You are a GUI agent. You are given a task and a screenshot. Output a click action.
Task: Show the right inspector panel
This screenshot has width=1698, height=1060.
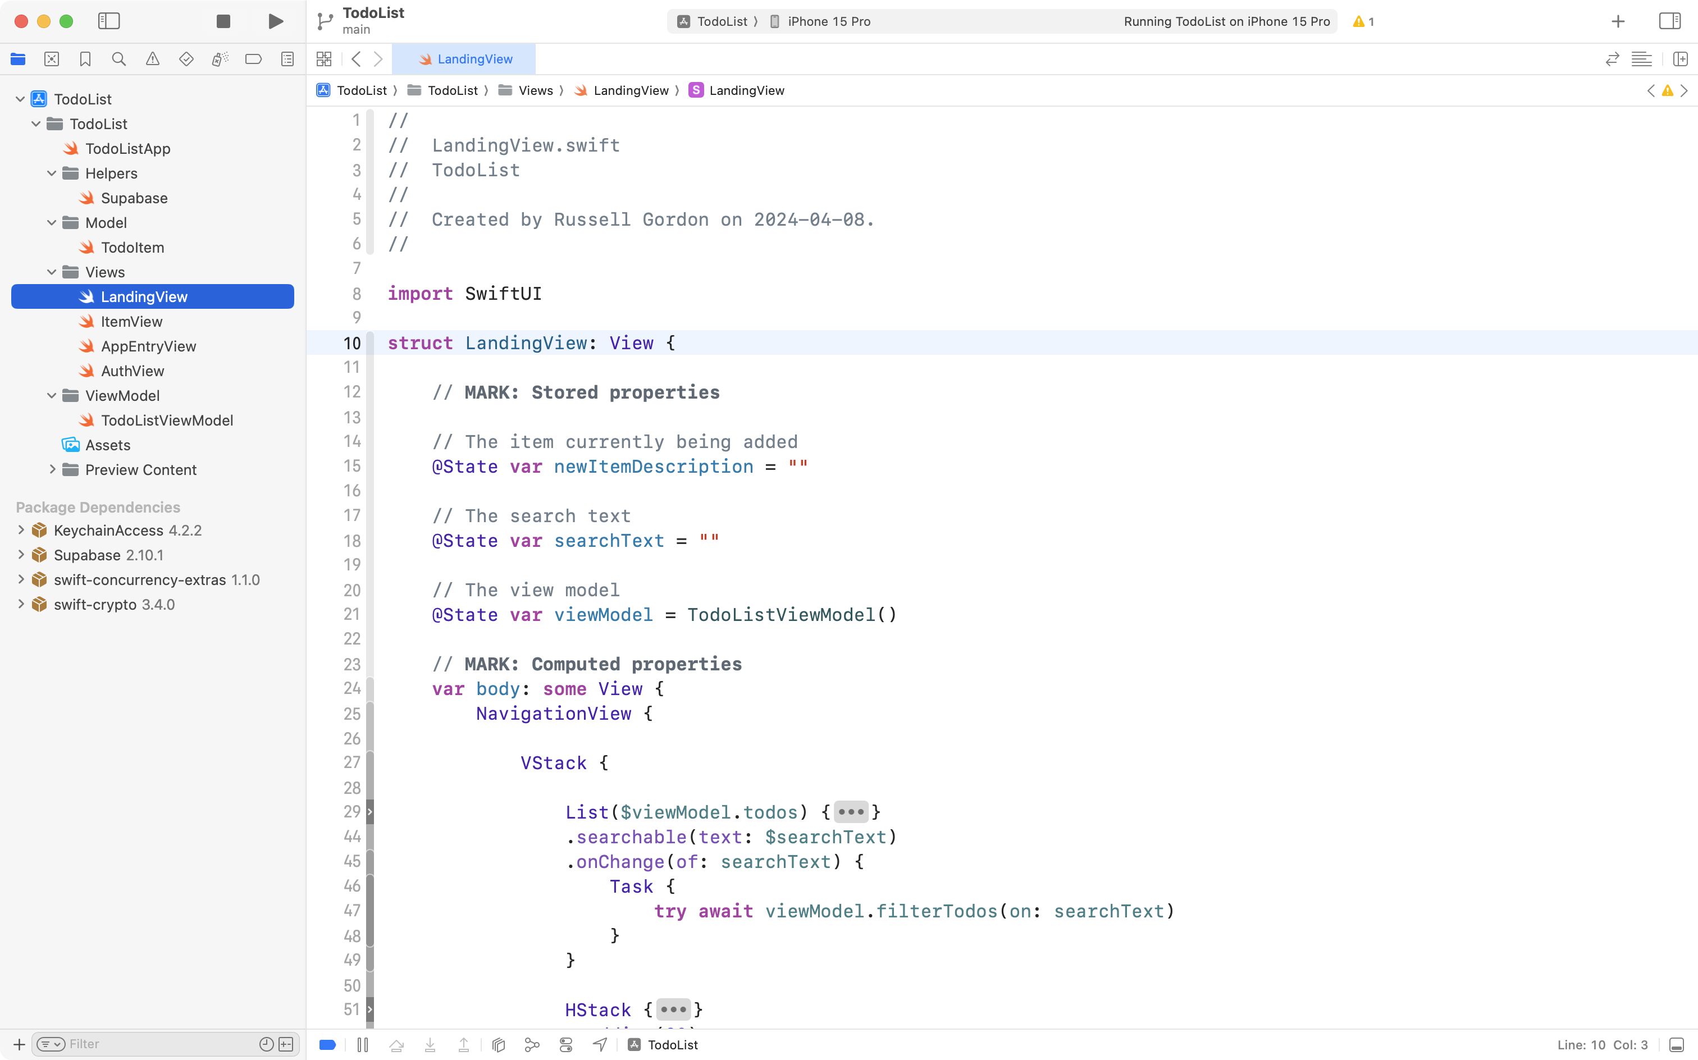1669,21
